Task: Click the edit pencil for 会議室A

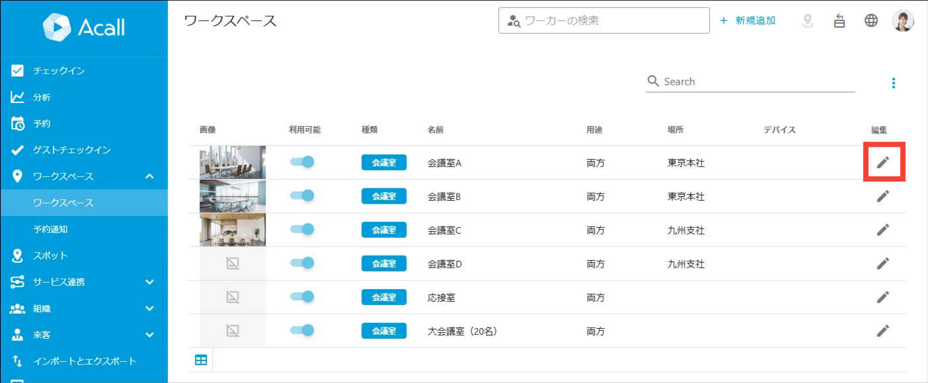Action: pos(883,162)
